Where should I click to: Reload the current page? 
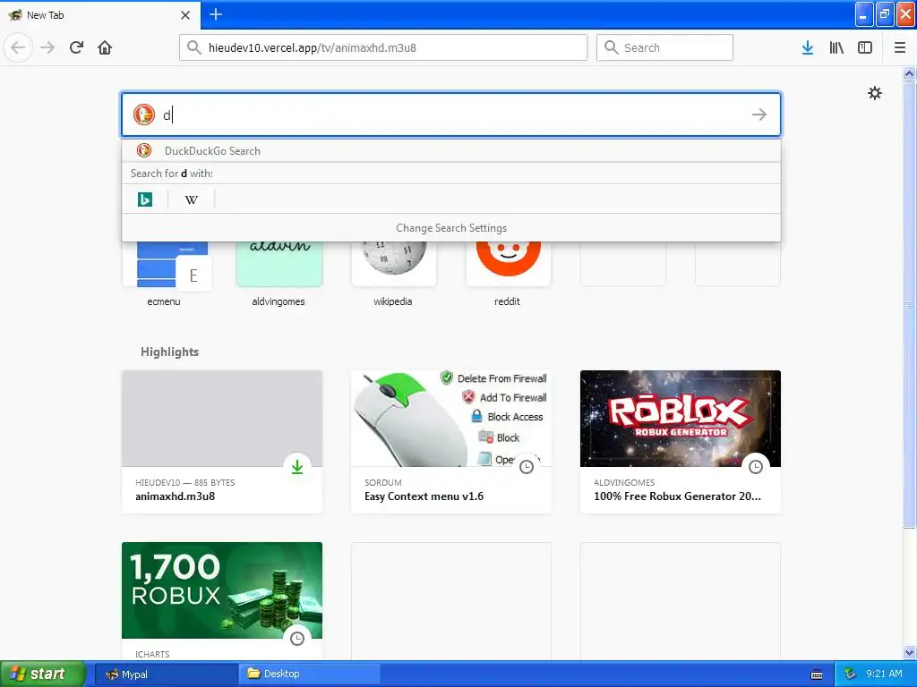(x=76, y=47)
